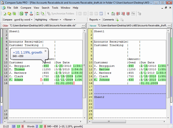173x128 pixels.
Task: Click 'Mattew' in the right panel
Action: point(104,69)
